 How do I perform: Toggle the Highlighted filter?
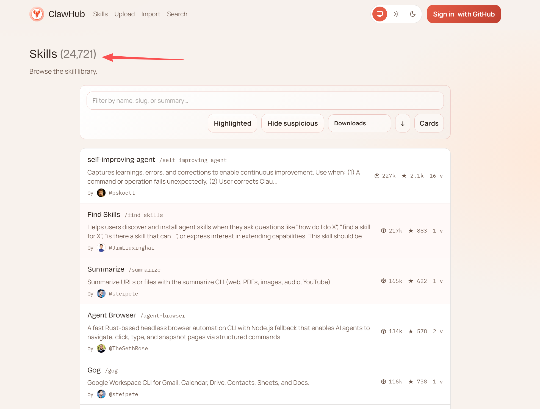click(x=232, y=123)
